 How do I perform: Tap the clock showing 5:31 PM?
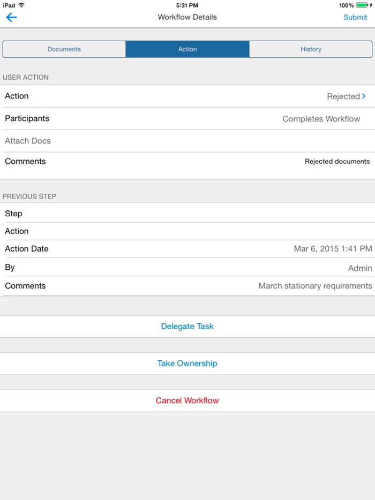(187, 5)
